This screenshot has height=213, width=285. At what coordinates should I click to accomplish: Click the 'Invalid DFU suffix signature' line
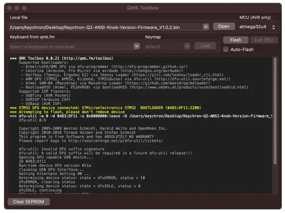pos(62,149)
